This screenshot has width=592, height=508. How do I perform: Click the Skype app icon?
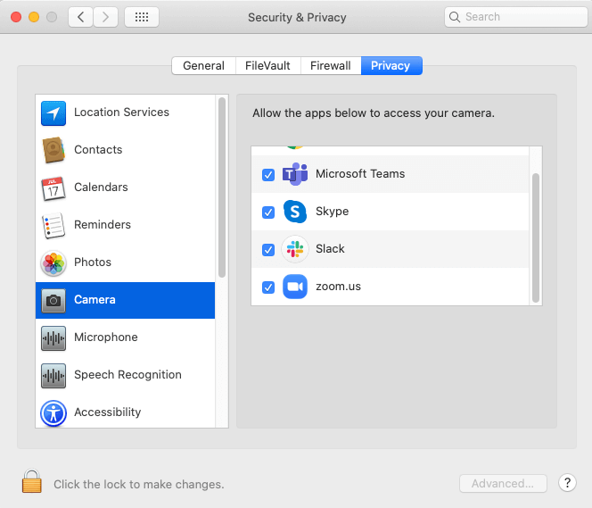(295, 212)
